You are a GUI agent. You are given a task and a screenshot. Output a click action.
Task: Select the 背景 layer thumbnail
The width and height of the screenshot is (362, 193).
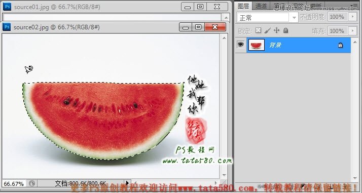click(x=257, y=45)
